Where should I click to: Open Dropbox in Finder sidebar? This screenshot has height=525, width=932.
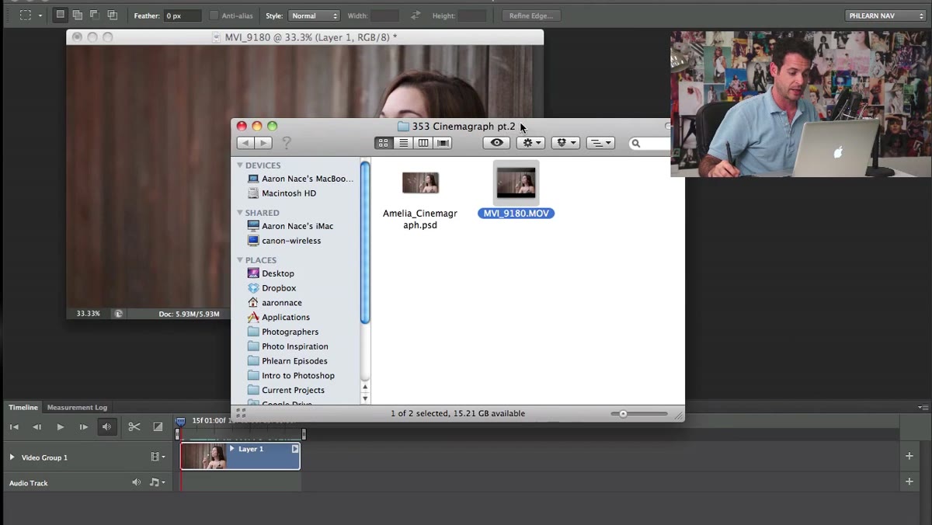(x=279, y=288)
